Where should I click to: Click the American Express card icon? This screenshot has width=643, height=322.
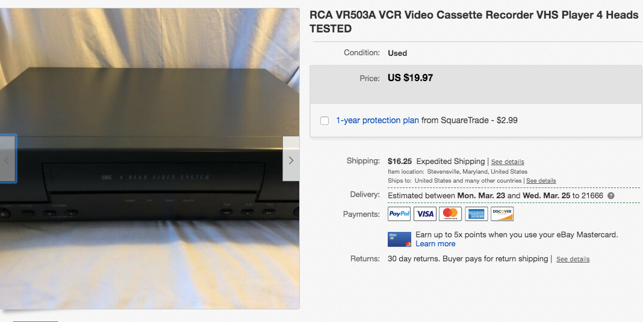(476, 214)
